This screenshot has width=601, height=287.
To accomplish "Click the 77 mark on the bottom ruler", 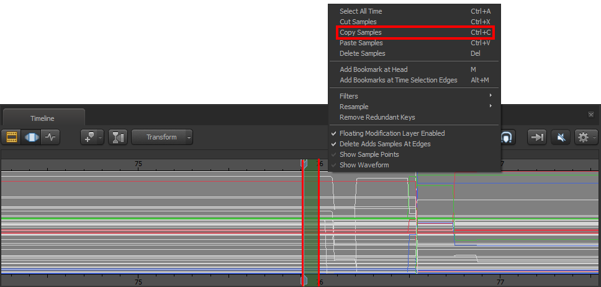I will point(500,282).
